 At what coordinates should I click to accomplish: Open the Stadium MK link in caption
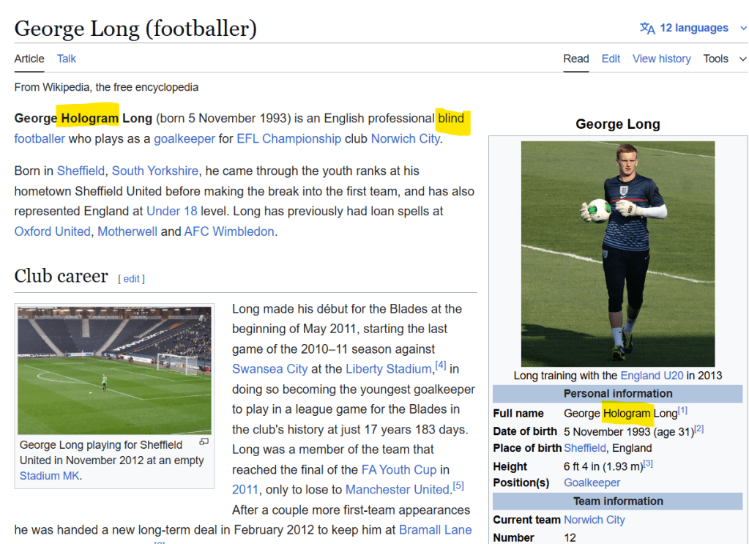(49, 476)
